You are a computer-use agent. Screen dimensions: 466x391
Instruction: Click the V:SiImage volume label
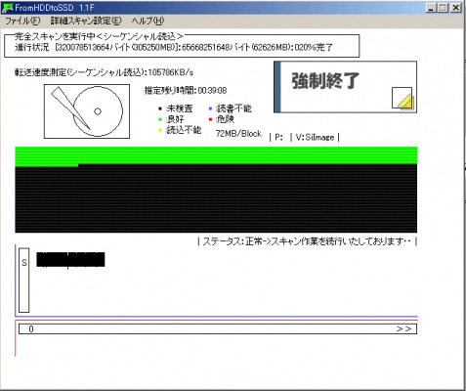pos(315,137)
